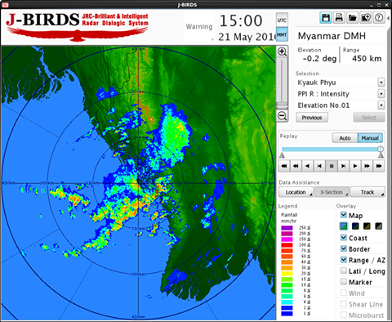This screenshot has width=392, height=322.
Task: Uncheck the Range / AZ overlay checkbox
Action: coord(344,260)
